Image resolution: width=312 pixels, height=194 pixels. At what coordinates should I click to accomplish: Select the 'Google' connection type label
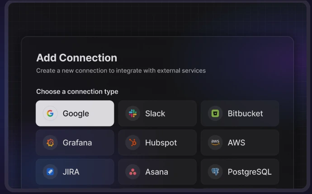[x=76, y=113]
